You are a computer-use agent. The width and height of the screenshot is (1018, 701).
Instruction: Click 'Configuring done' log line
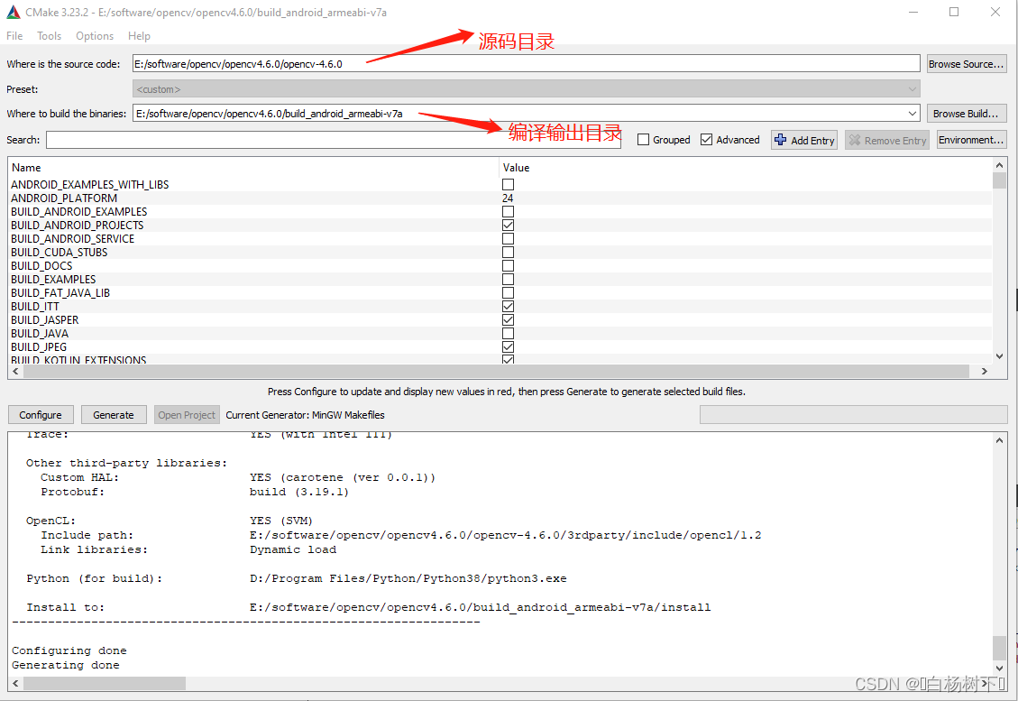coord(69,650)
